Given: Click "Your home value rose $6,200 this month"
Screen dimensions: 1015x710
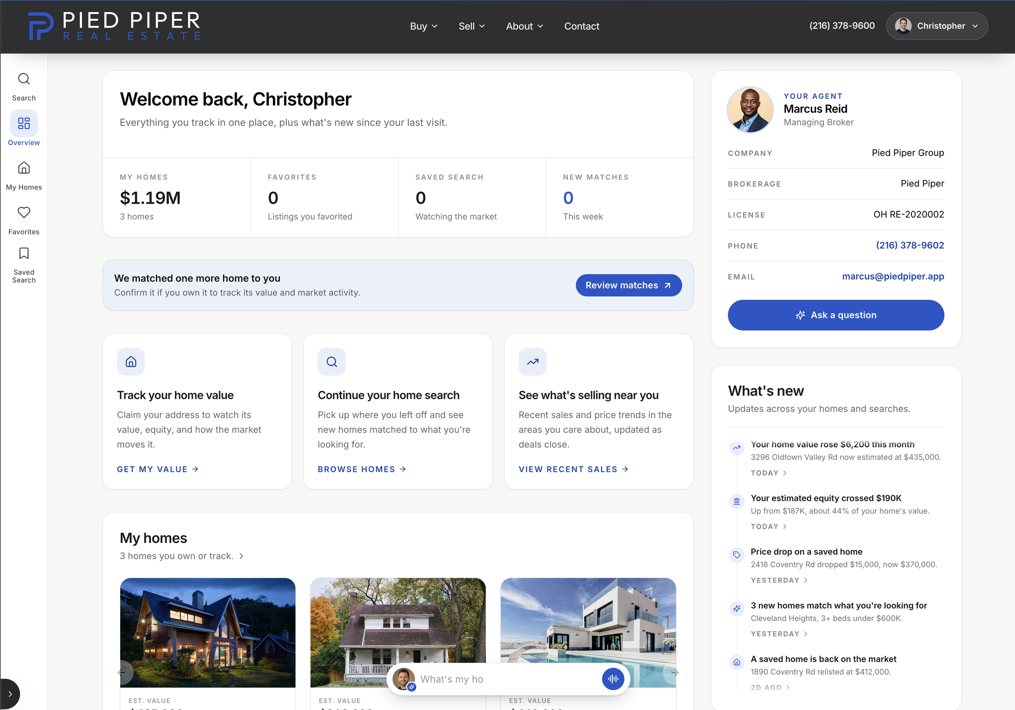Looking at the screenshot, I should click(x=832, y=445).
